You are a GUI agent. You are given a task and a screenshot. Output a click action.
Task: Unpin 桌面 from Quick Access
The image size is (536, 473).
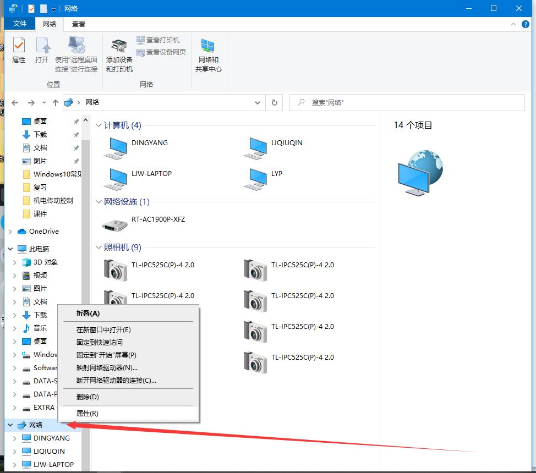[76, 121]
